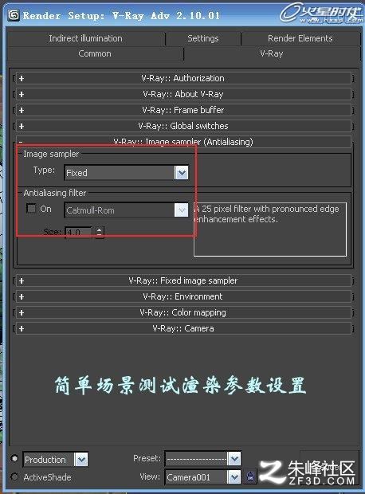Enable the Antialiasing filter On checkbox

coord(31,208)
